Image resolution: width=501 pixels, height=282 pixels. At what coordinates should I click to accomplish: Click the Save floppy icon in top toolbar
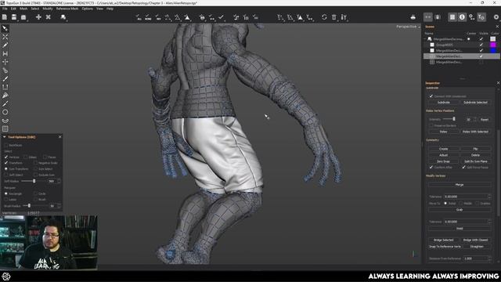click(x=14, y=17)
